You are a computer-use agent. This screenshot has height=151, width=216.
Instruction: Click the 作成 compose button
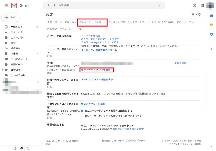pos(11,17)
